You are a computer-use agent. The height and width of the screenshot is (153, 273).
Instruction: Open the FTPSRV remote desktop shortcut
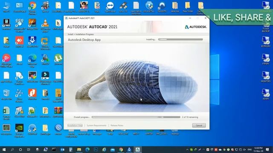pyautogui.click(x=266, y=59)
